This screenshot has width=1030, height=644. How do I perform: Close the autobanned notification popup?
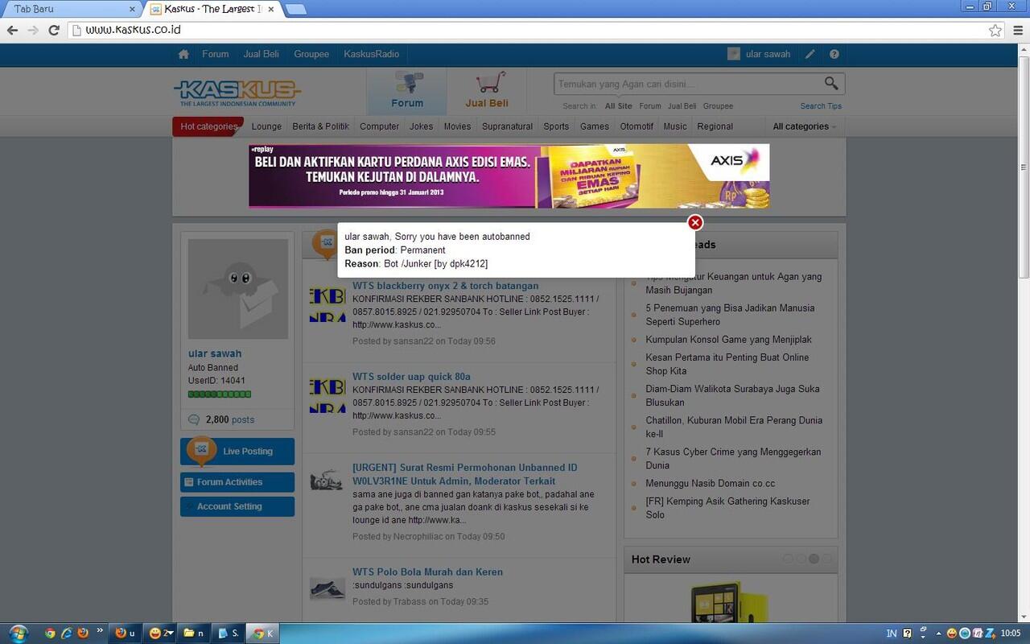click(695, 222)
